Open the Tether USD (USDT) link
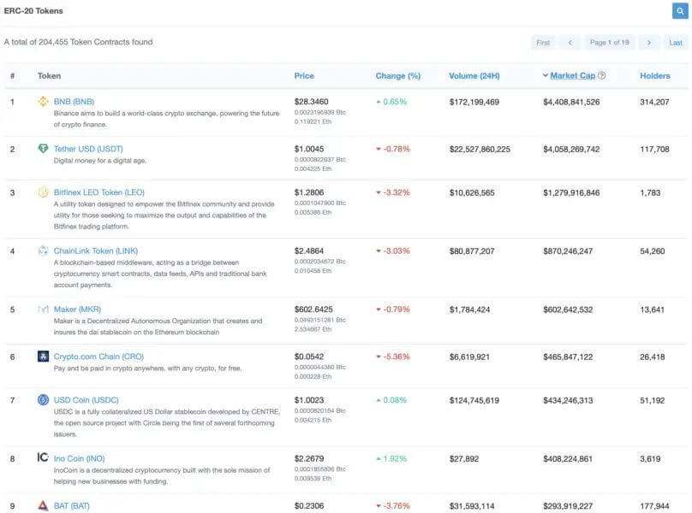 tap(88, 149)
